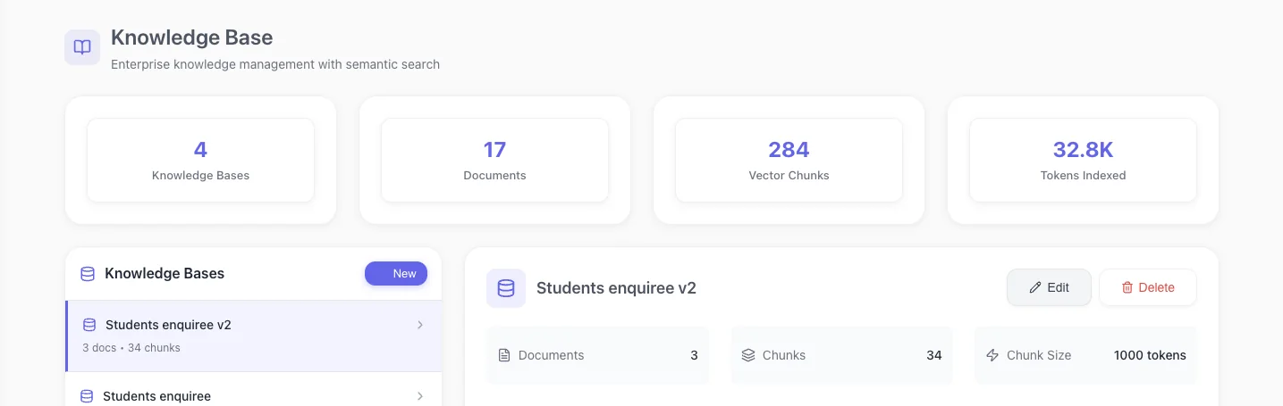The height and width of the screenshot is (406, 1283).
Task: Select Students enquiree in the list
Action: (254, 391)
